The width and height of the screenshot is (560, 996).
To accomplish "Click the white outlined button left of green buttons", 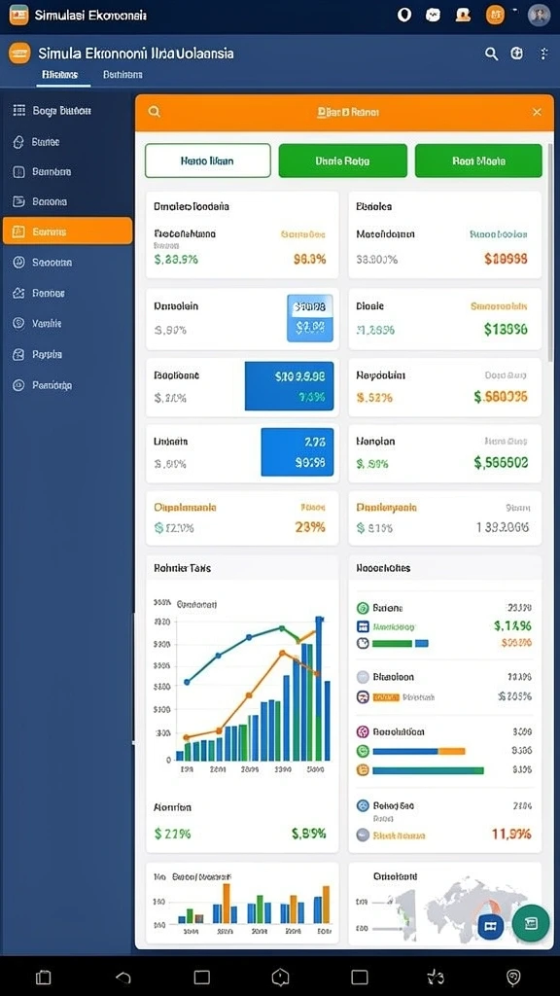I will (208, 160).
